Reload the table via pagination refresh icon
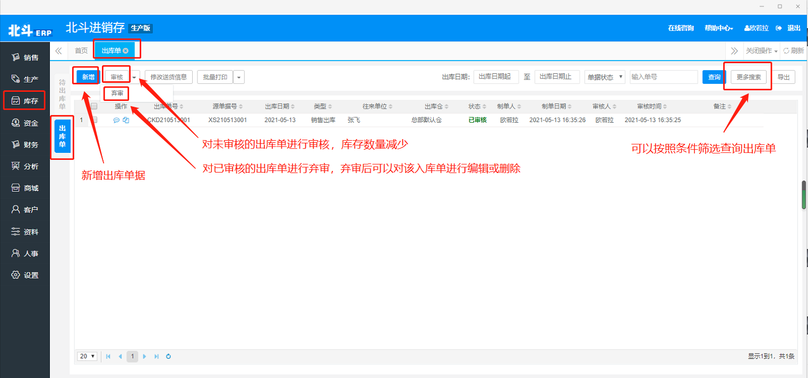Viewport: 808px width, 378px height. click(168, 356)
